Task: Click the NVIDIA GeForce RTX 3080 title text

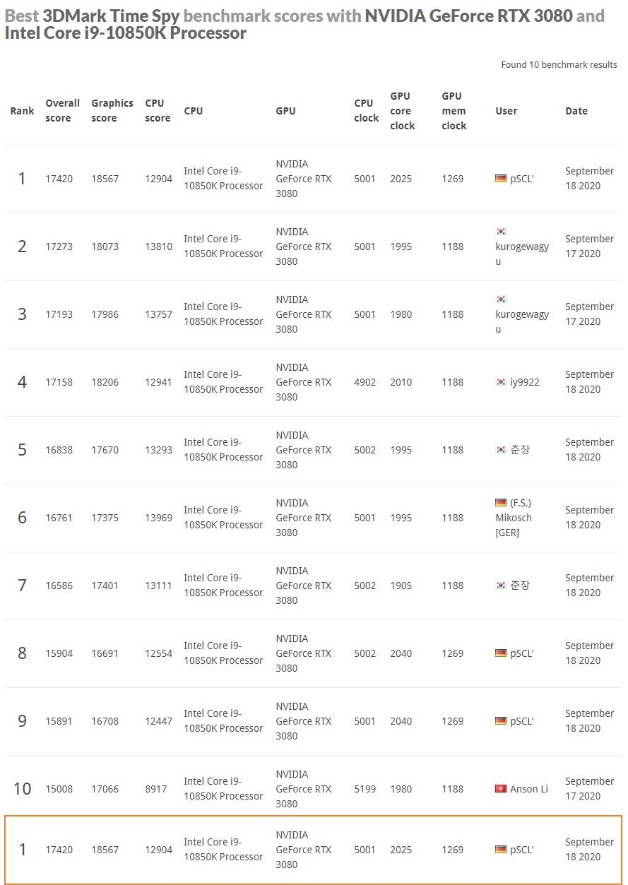Action: [468, 16]
